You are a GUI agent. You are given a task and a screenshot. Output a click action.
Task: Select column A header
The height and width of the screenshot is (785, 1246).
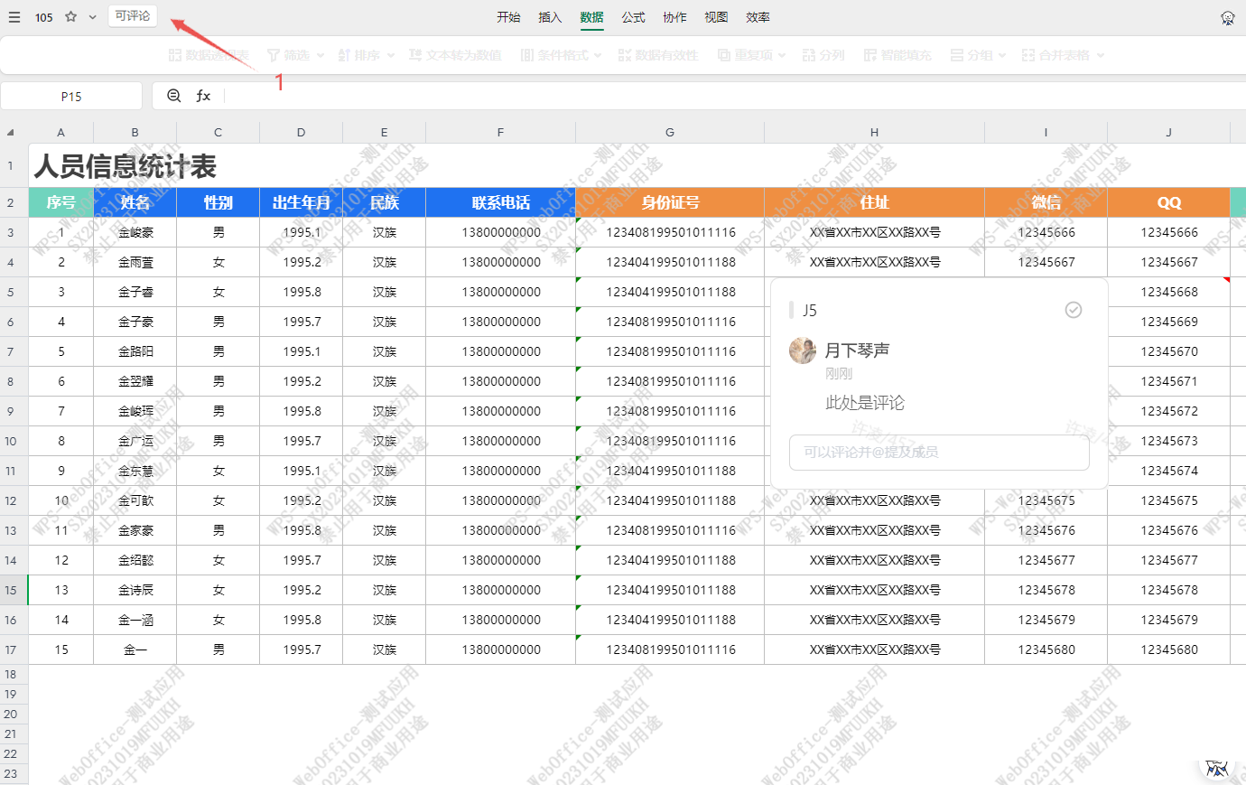(x=60, y=132)
